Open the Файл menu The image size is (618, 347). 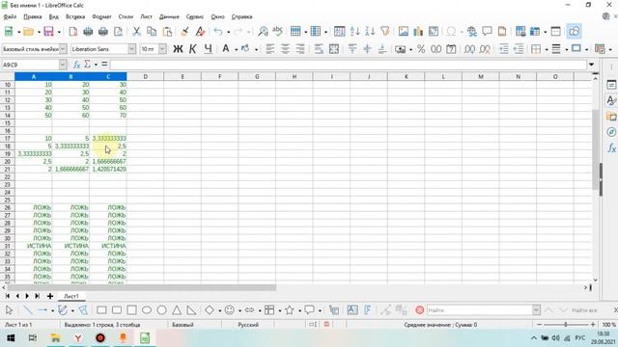coord(10,16)
